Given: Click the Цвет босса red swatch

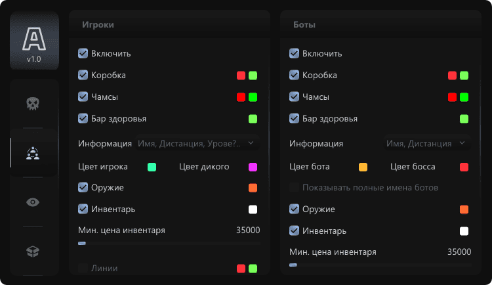Looking at the screenshot, I should (464, 167).
